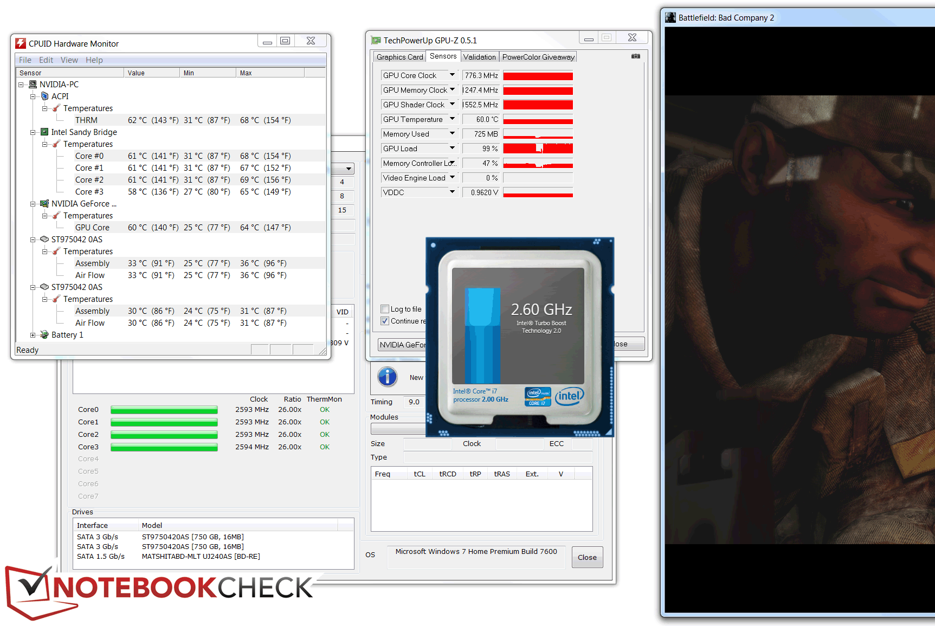The width and height of the screenshot is (935, 626).
Task: Open the View menu in Hardware Monitor
Action: click(69, 60)
